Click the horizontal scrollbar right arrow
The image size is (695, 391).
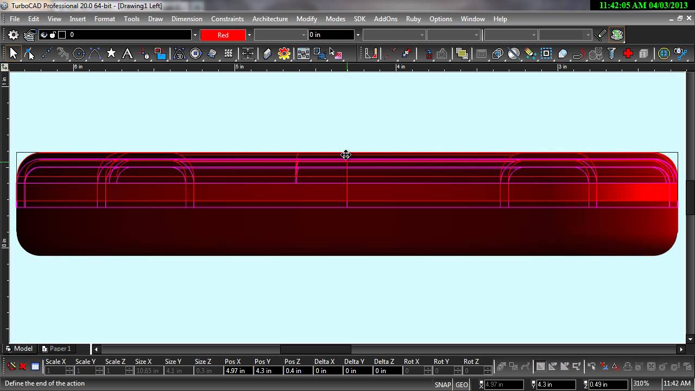681,349
